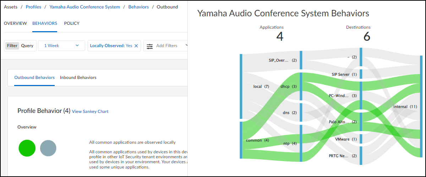Switch to Inbound Behaviors tab
The width and height of the screenshot is (426, 177).
click(x=78, y=78)
